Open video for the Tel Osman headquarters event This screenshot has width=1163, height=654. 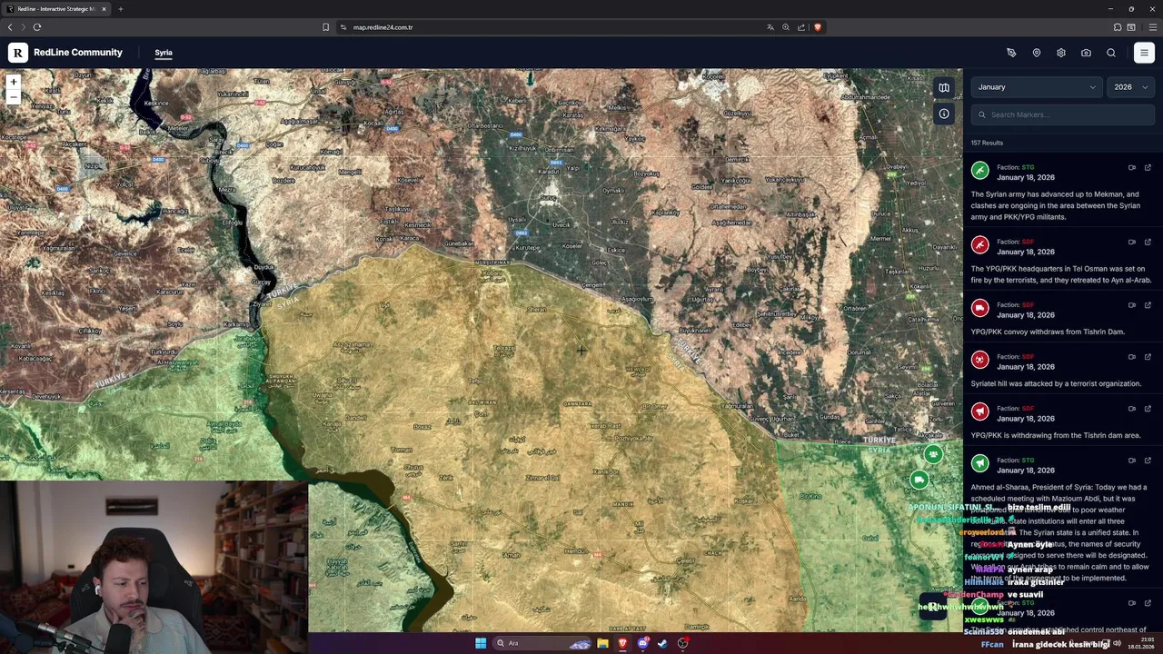click(x=1132, y=242)
